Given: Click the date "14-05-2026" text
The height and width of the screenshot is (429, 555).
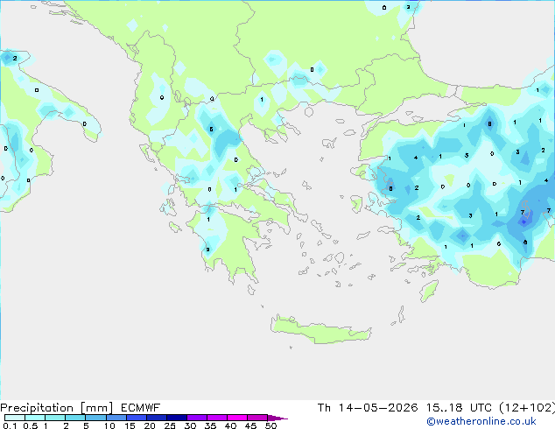Looking at the screenshot, I should [x=378, y=408].
